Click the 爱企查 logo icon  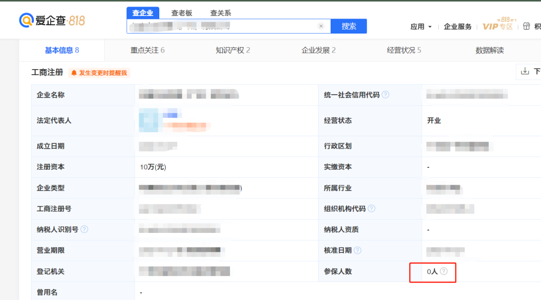26,21
